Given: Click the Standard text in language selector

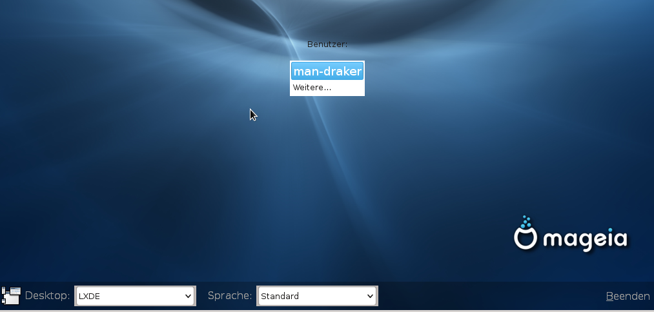Looking at the screenshot, I should [x=280, y=297].
